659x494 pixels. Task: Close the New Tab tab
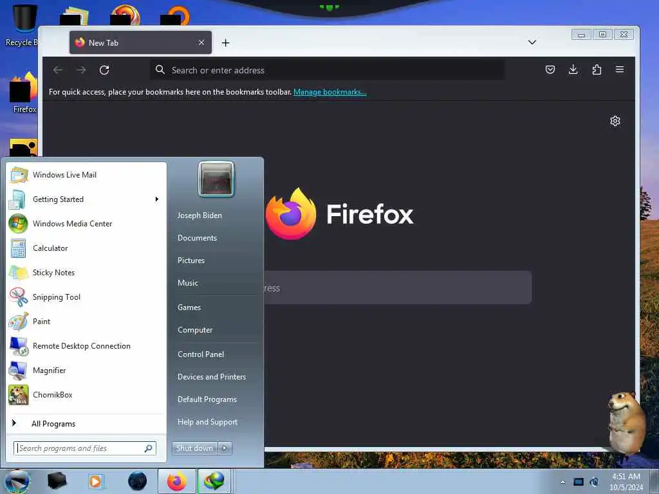(201, 42)
